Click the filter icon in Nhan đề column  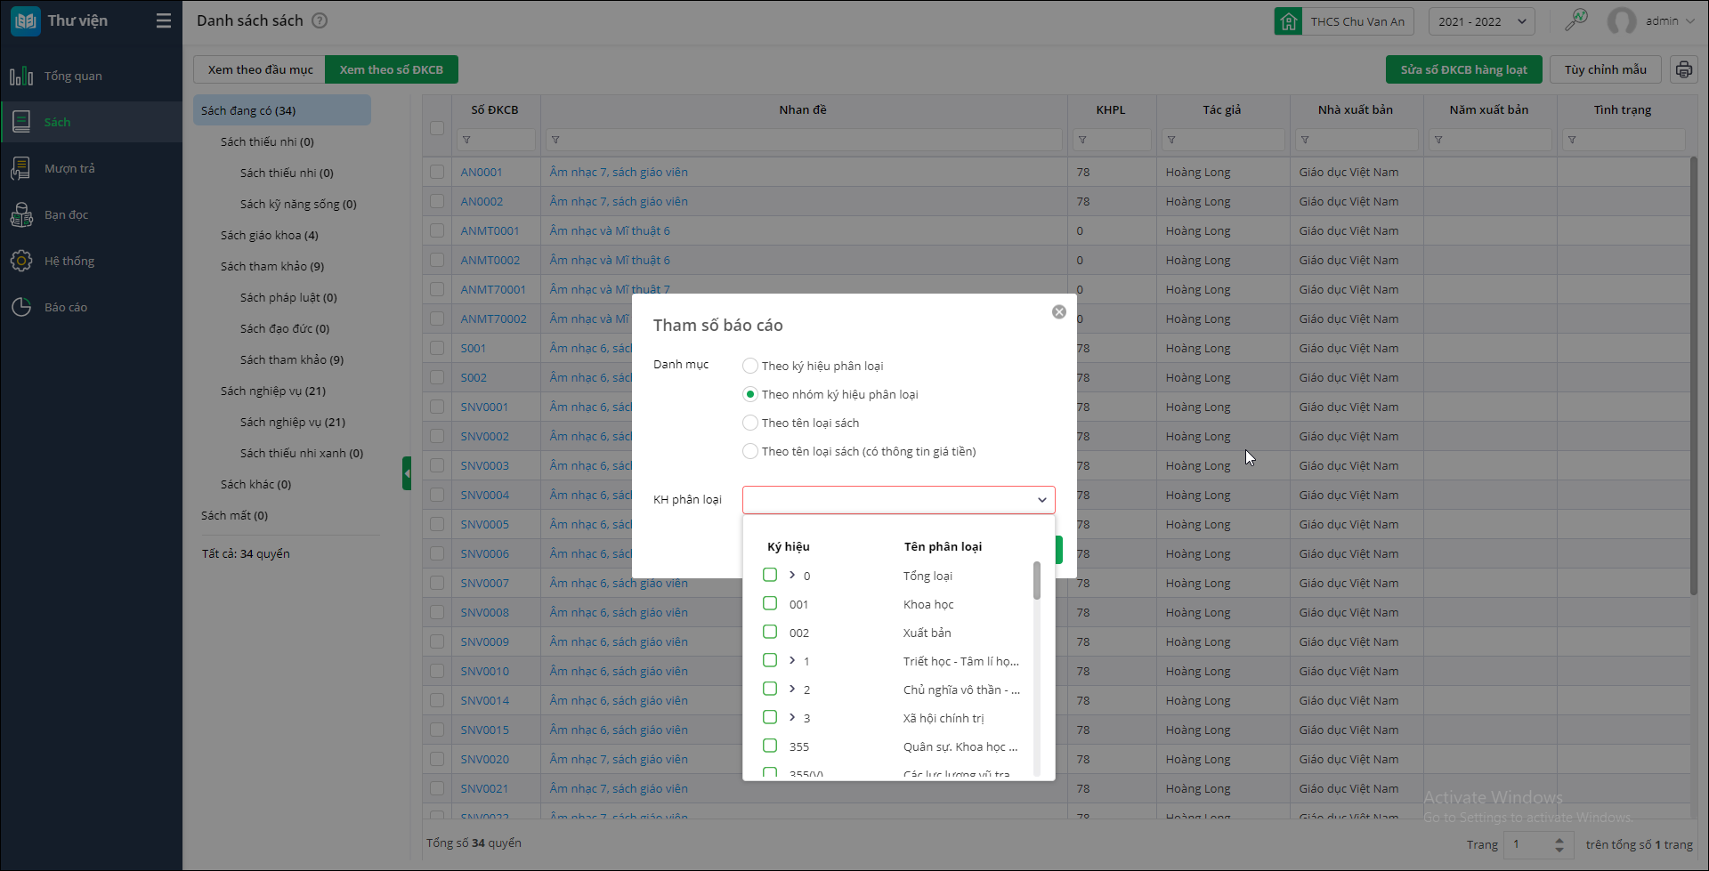(x=555, y=140)
